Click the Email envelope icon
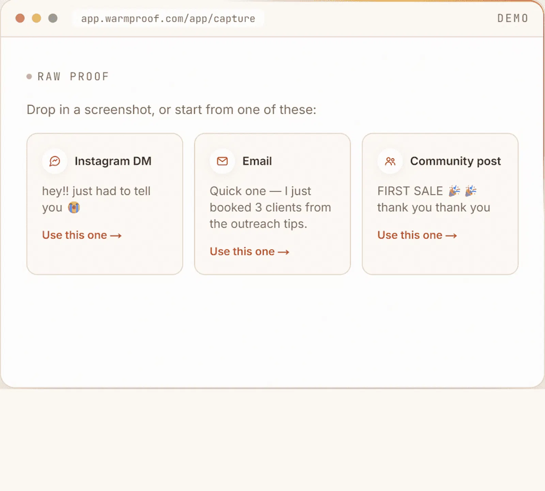This screenshot has height=491, width=545. click(x=222, y=161)
